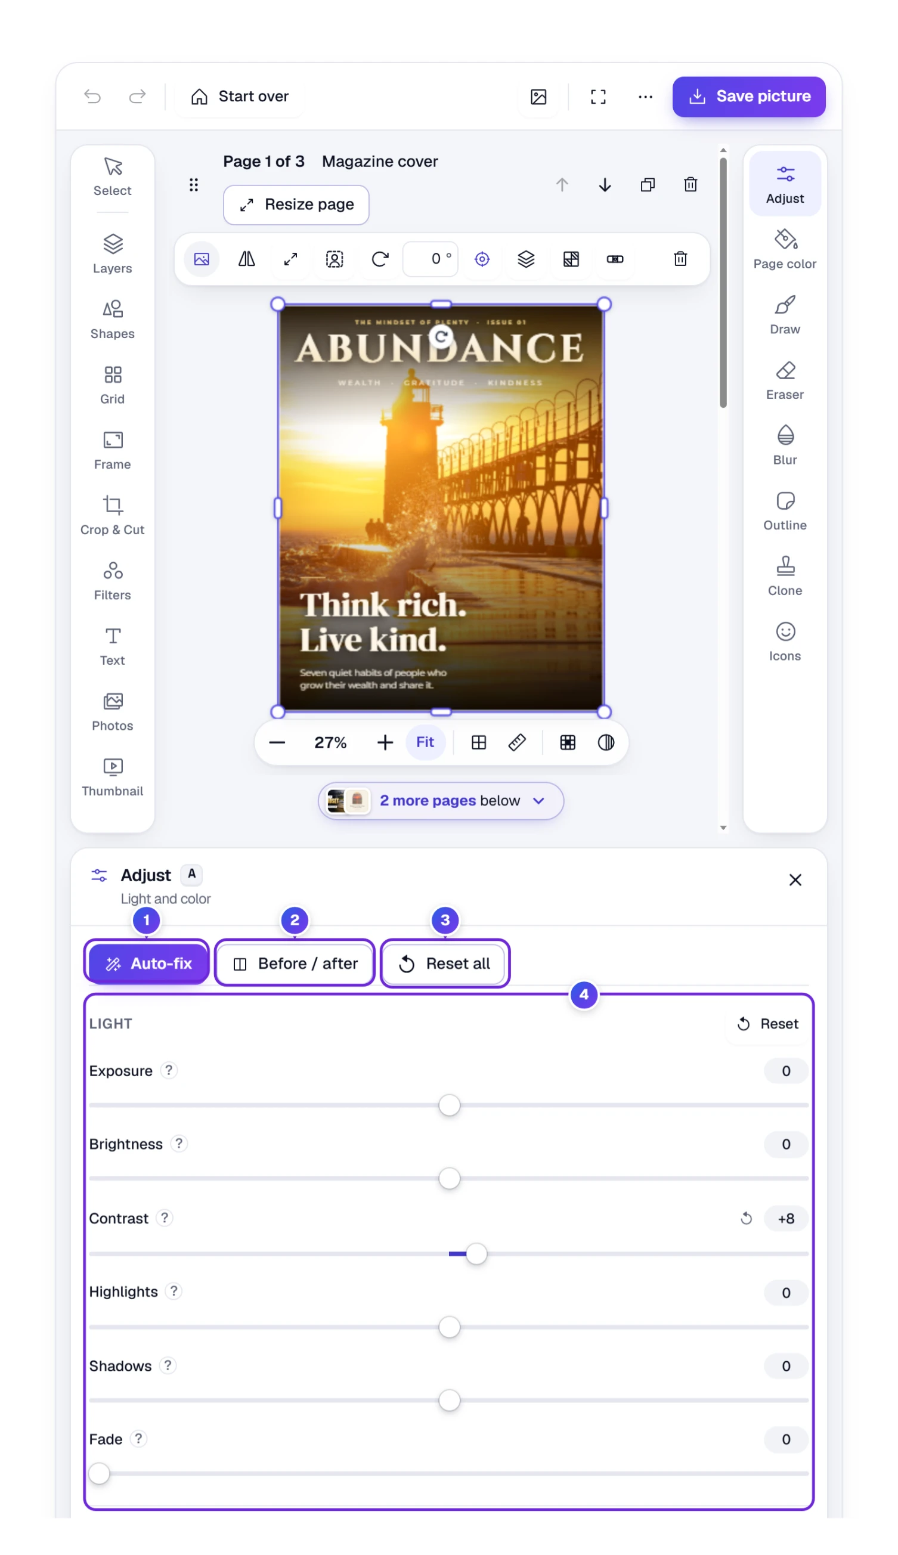This screenshot has width=898, height=1555.
Task: Switch to the Text tool
Action: click(112, 646)
